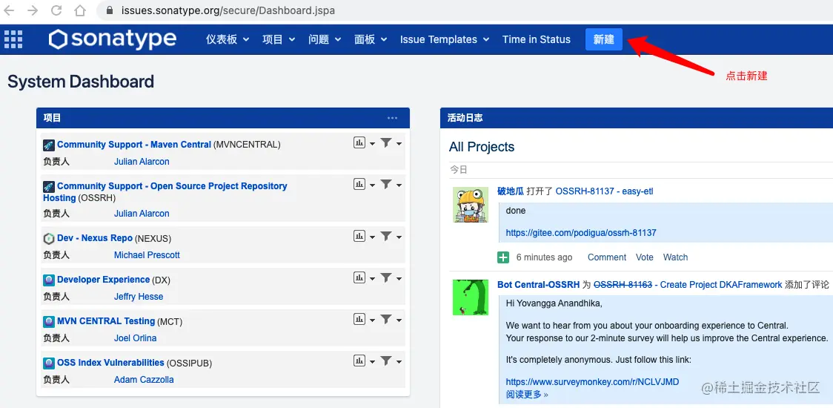Screen dimensions: 833x408
Task: Open Joel Orlina's profile link
Action: 135,338
